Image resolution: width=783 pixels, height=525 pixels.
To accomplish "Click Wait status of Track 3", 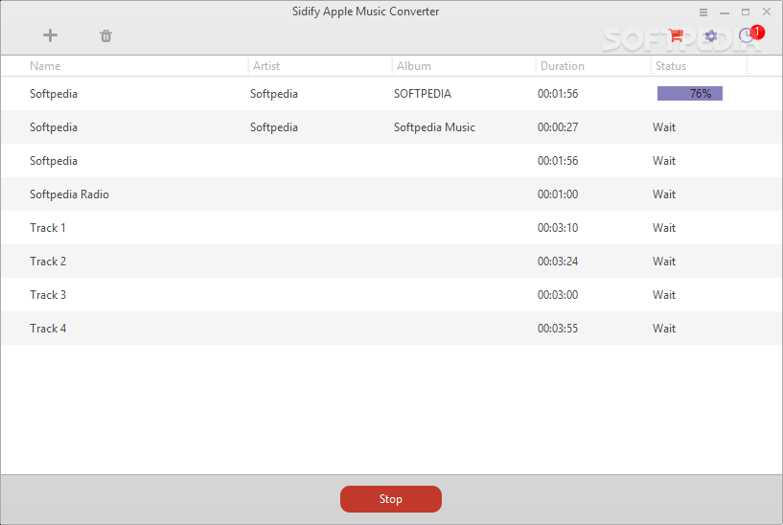I will [x=664, y=295].
